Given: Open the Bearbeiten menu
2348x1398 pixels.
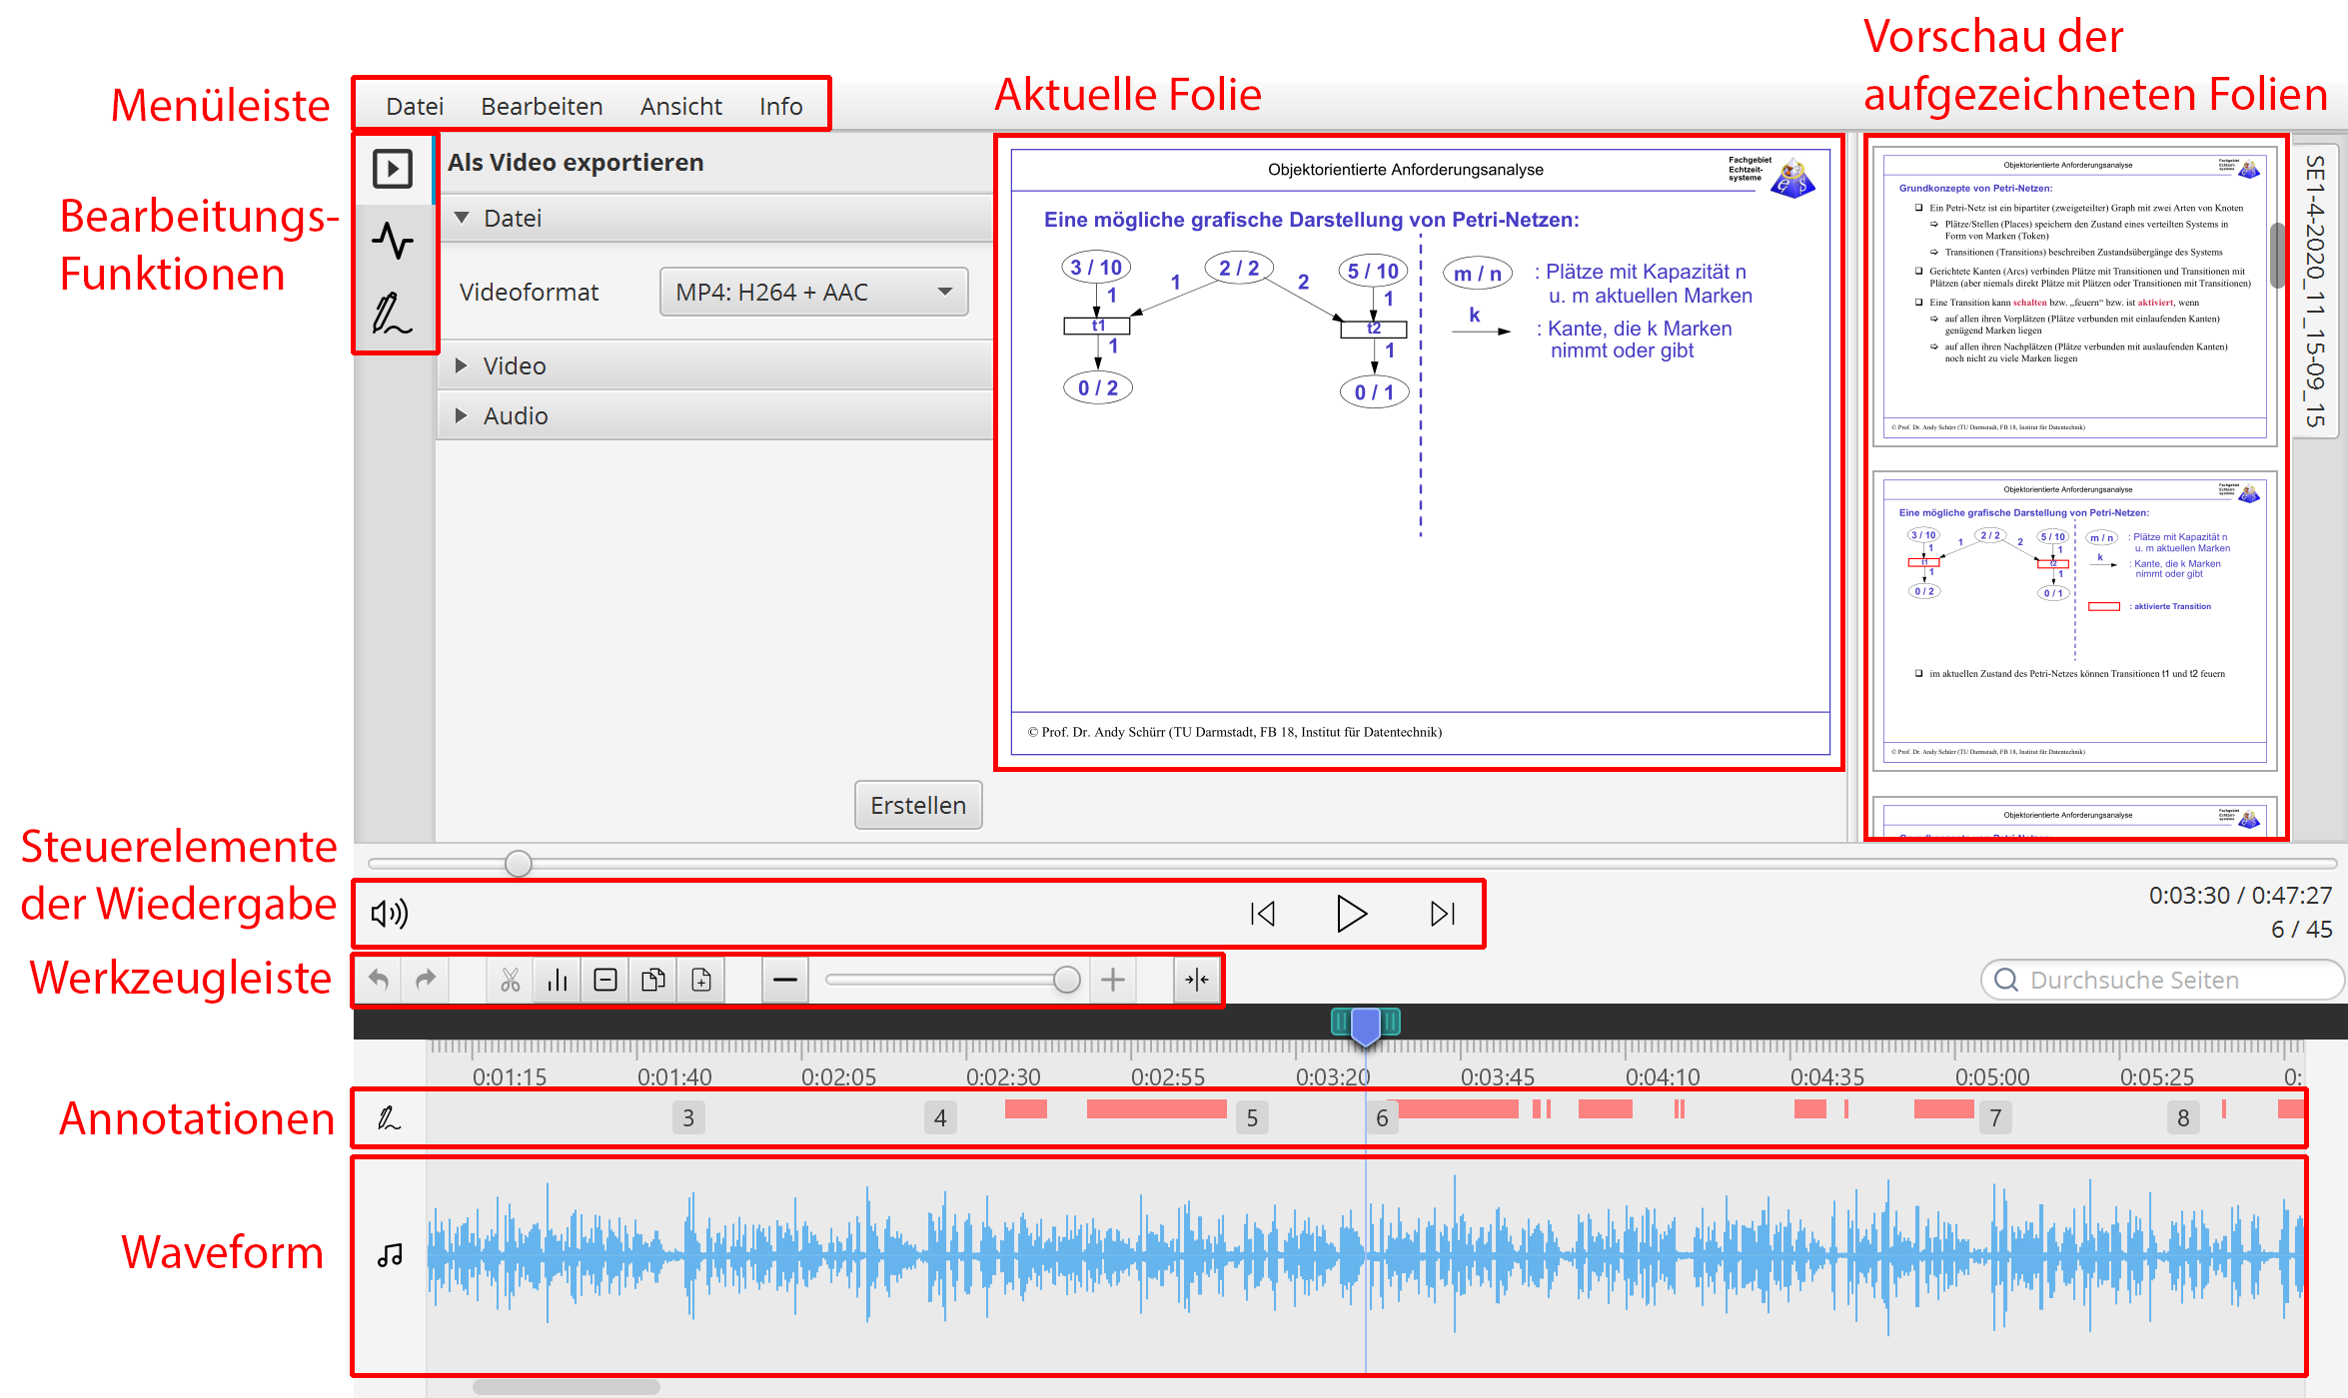Looking at the screenshot, I should tap(542, 106).
